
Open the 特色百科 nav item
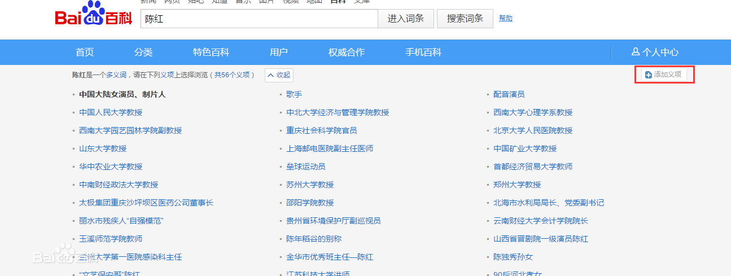click(211, 52)
